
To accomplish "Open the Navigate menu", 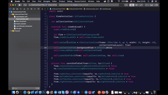I will 47,1.
